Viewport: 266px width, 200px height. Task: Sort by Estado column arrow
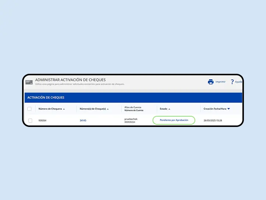click(x=169, y=109)
